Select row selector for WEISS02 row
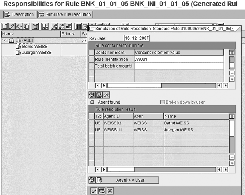 click(x=91, y=123)
